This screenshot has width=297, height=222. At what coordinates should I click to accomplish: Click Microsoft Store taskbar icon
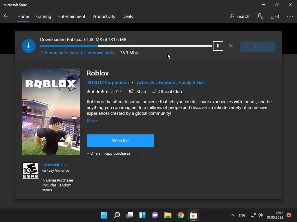(193, 215)
